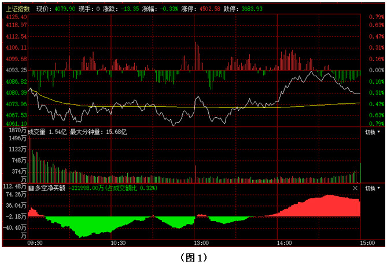Click the 4093.25 baseline price label
The image size is (387, 269).
point(17,70)
